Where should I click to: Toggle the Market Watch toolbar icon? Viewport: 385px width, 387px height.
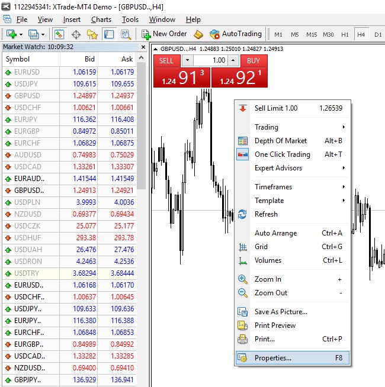tap(59, 34)
